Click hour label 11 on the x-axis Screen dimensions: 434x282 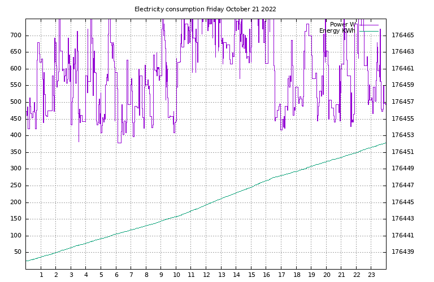click(191, 275)
